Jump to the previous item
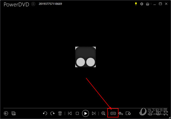This screenshot has height=119, width=171. coord(70,113)
